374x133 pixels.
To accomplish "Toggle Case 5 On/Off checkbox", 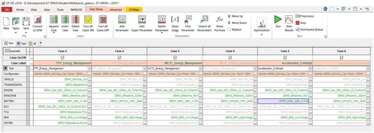I will 285,58.
